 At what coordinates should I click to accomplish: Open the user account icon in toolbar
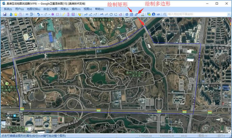tap(11, 14)
